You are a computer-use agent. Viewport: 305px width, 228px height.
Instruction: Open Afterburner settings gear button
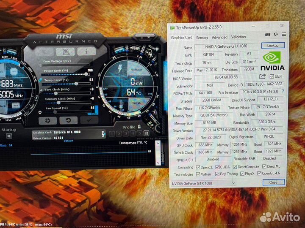47,121
